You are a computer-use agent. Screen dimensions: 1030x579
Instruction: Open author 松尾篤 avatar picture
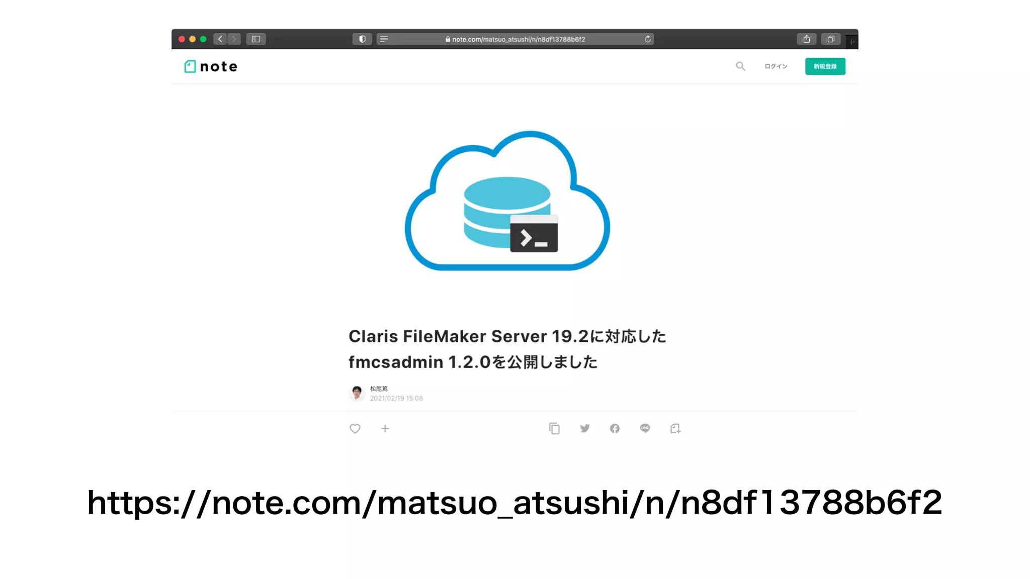(357, 393)
